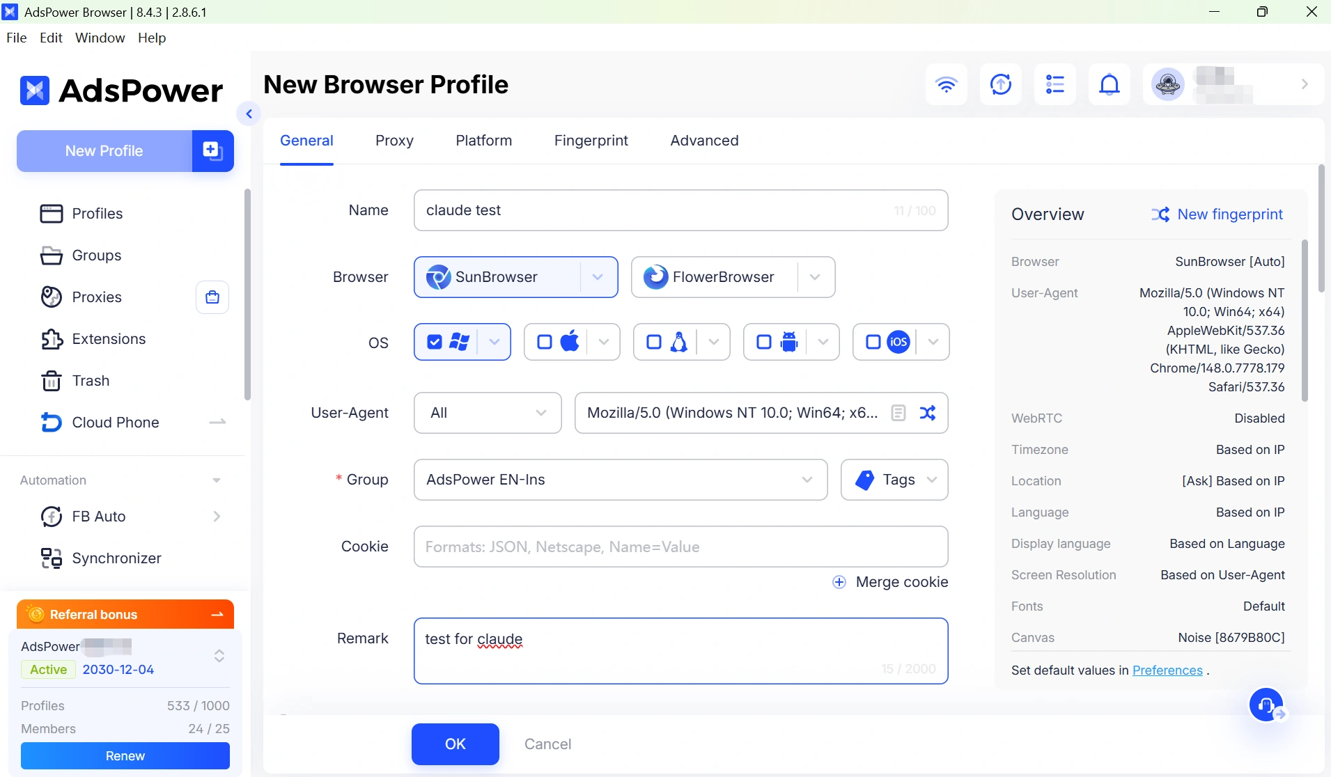Image resolution: width=1331 pixels, height=777 pixels.
Task: Switch to the Fingerprint tab
Action: click(591, 141)
